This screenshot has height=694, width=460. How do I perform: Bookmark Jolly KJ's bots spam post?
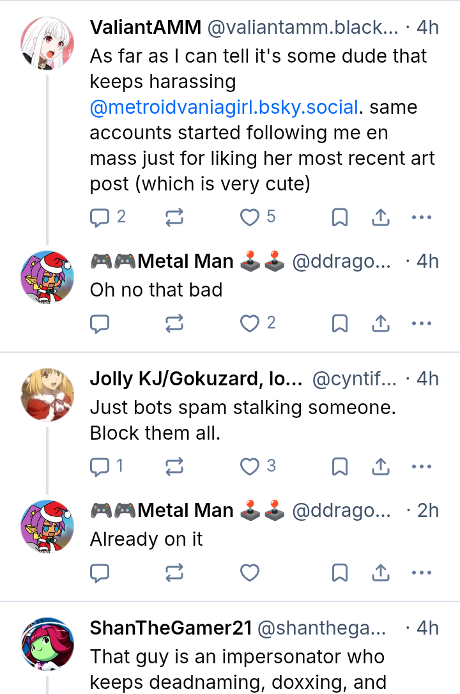click(340, 467)
